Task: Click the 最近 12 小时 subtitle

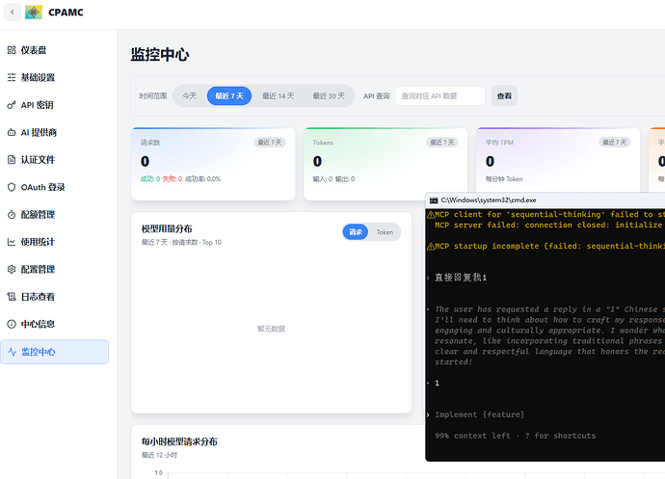Action: [x=159, y=455]
